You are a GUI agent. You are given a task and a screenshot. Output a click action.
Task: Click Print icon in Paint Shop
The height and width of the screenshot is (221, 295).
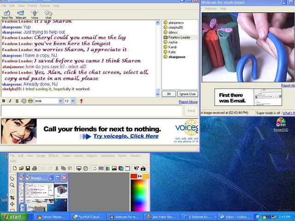(x=35, y=168)
